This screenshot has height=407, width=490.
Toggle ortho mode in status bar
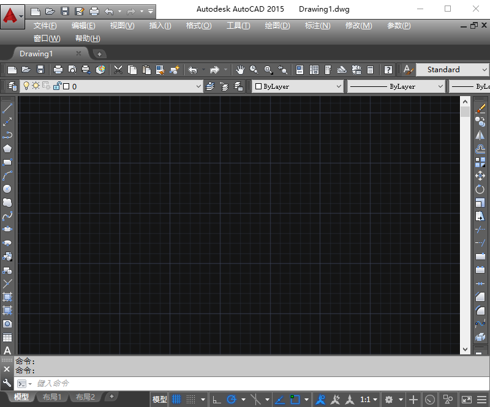[216, 400]
